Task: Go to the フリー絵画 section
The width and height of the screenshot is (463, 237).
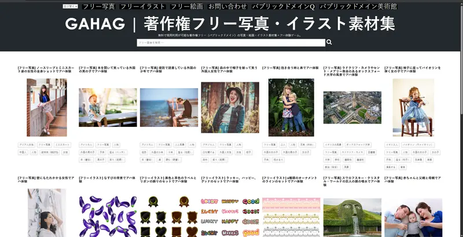Action: click(187, 6)
